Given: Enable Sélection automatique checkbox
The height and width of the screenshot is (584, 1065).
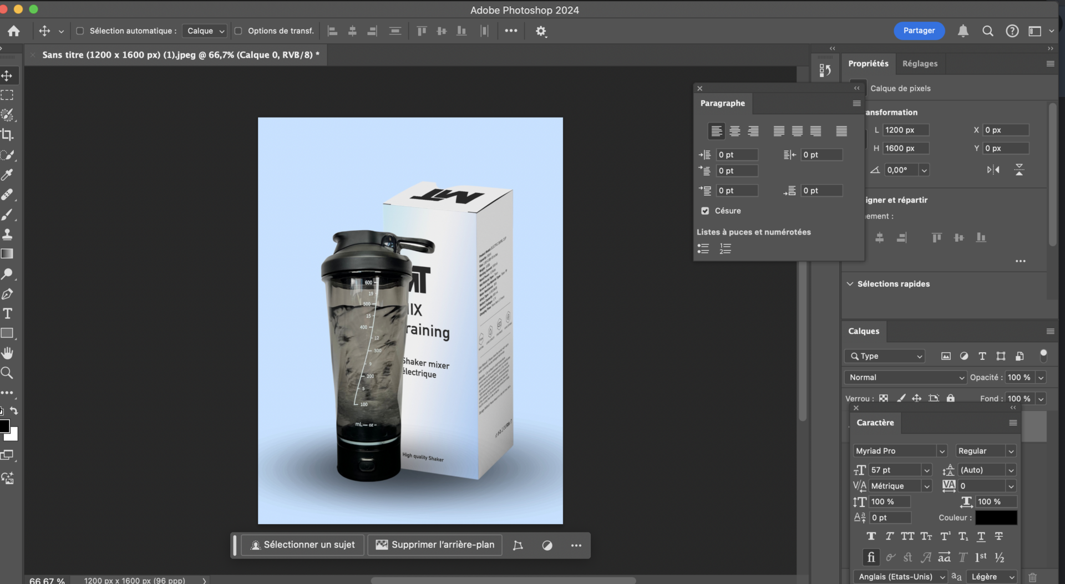Looking at the screenshot, I should (x=80, y=31).
